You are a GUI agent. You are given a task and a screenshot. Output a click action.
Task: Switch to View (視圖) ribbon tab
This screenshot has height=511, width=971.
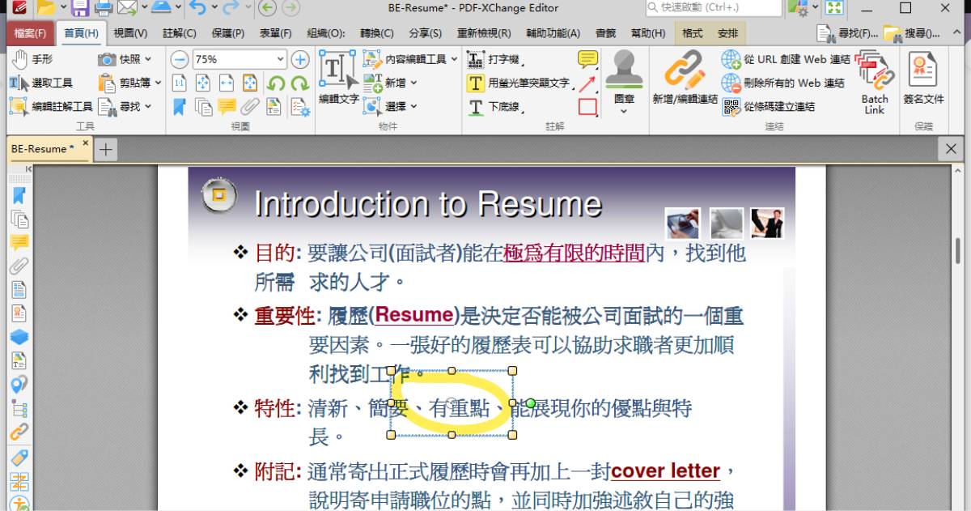pyautogui.click(x=130, y=33)
